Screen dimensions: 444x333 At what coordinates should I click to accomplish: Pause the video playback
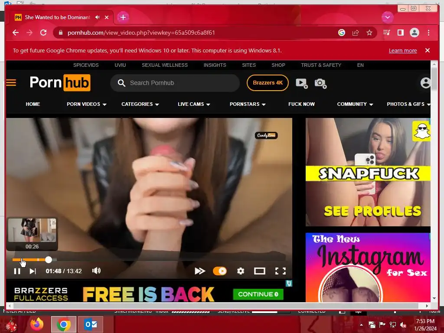17,271
